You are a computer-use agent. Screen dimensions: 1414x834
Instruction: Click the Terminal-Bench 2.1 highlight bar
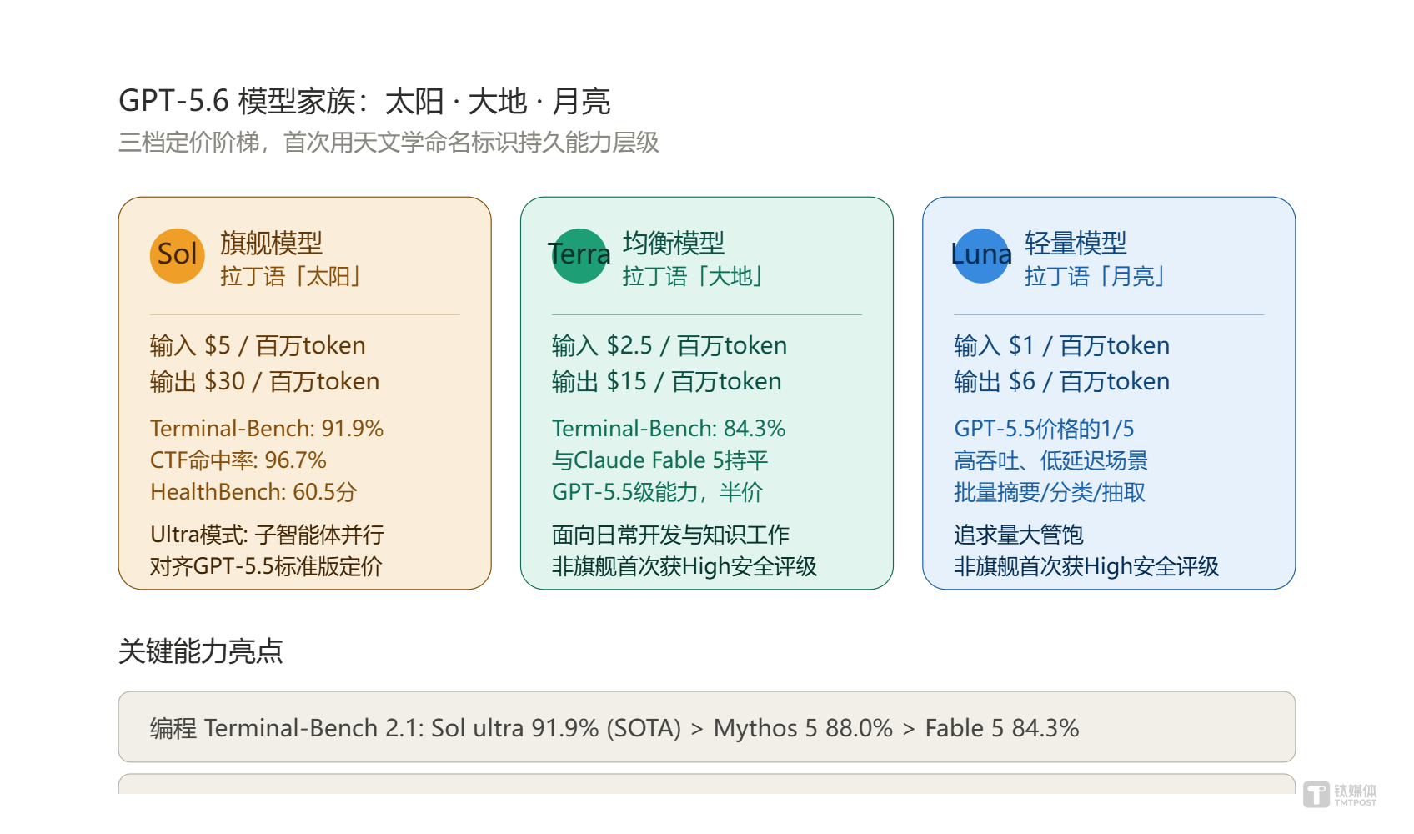[707, 727]
